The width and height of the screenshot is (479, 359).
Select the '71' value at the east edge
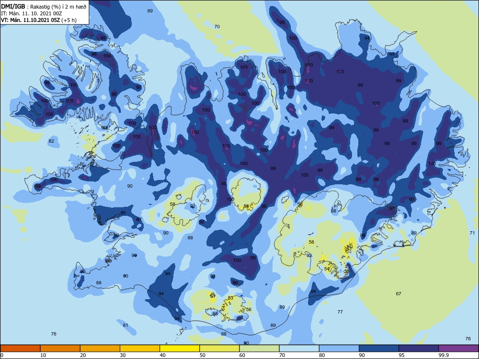(472, 233)
